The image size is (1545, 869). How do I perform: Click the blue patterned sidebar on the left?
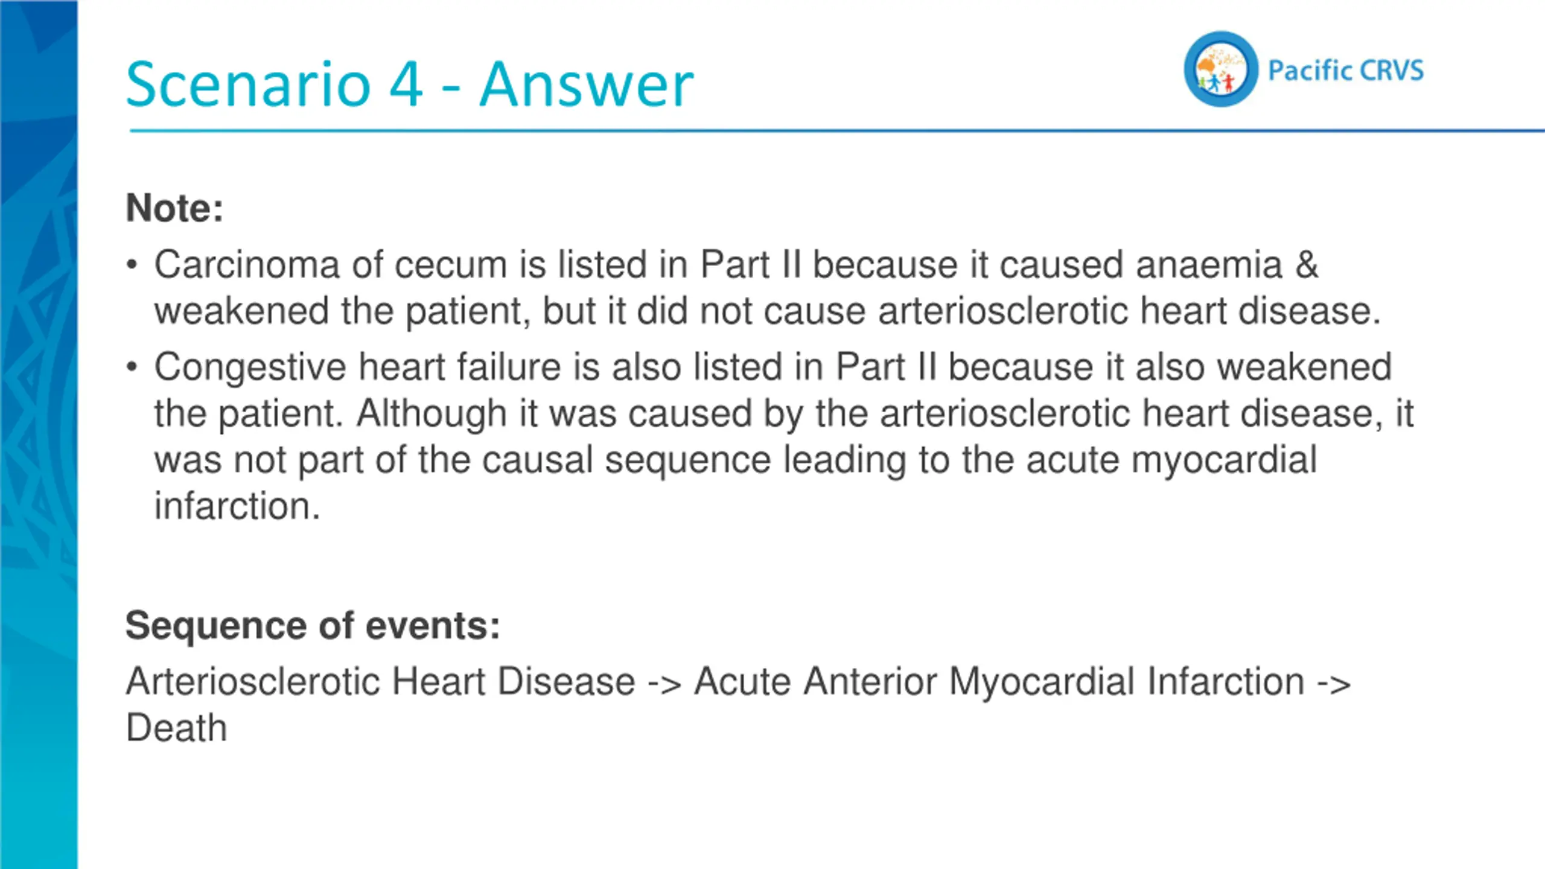tap(39, 434)
